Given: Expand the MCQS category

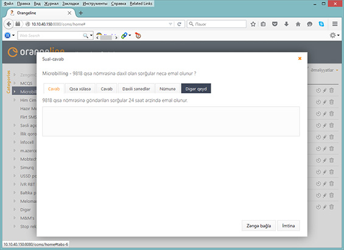Looking at the screenshot, I should tap(15, 83).
